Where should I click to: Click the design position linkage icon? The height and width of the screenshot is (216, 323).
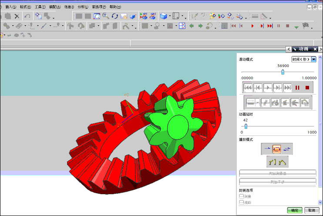click(x=273, y=162)
